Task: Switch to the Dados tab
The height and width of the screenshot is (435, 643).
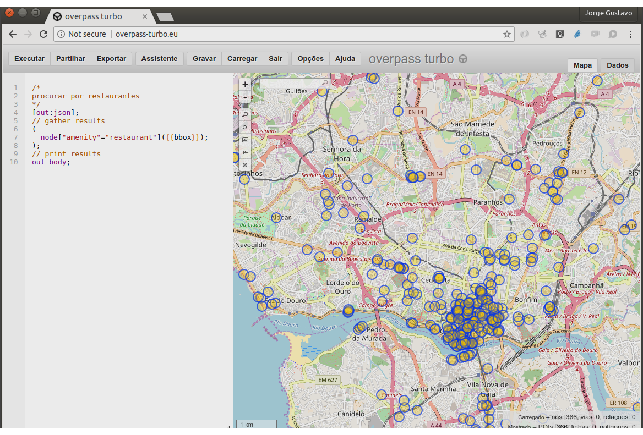Action: pos(617,65)
